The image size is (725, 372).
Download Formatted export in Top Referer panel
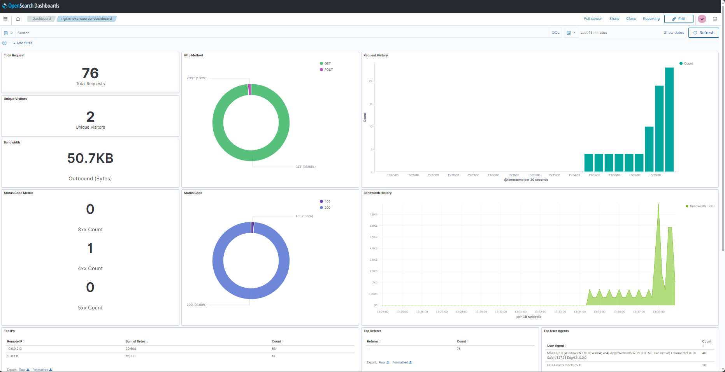[402, 362]
